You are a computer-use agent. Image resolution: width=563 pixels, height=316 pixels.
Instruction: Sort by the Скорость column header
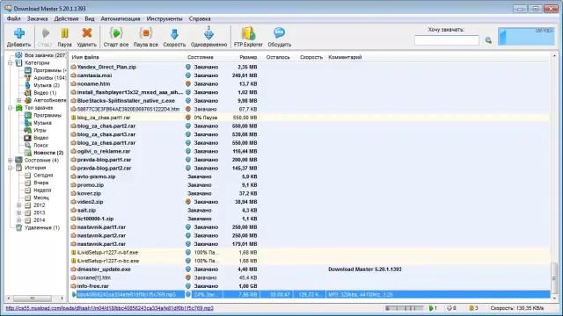coord(311,57)
